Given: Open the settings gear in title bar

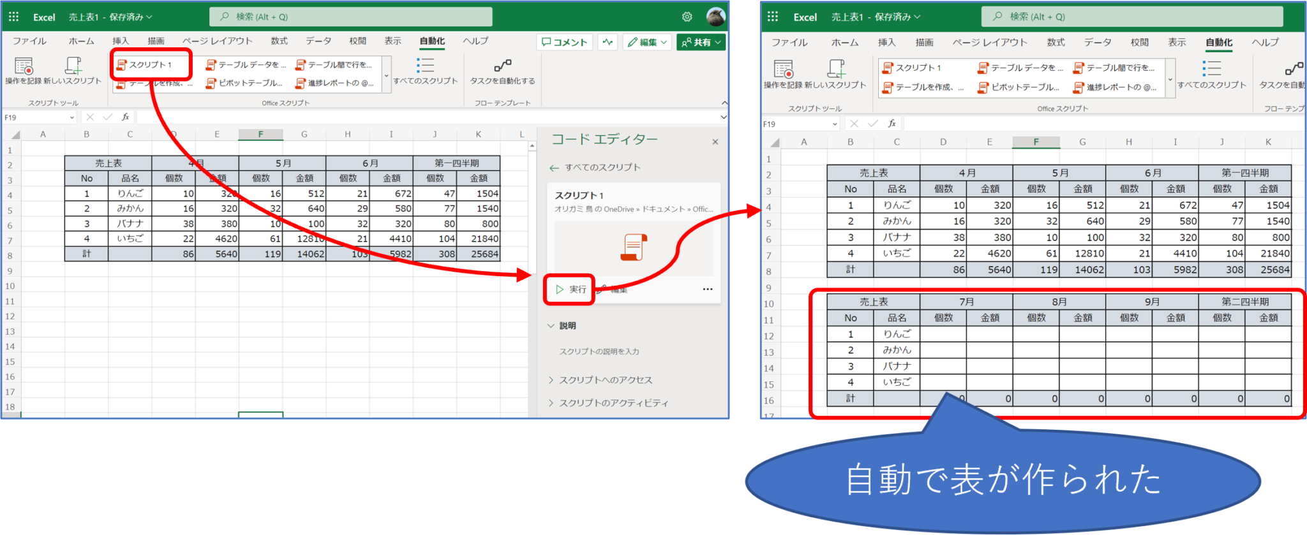Looking at the screenshot, I should (687, 17).
